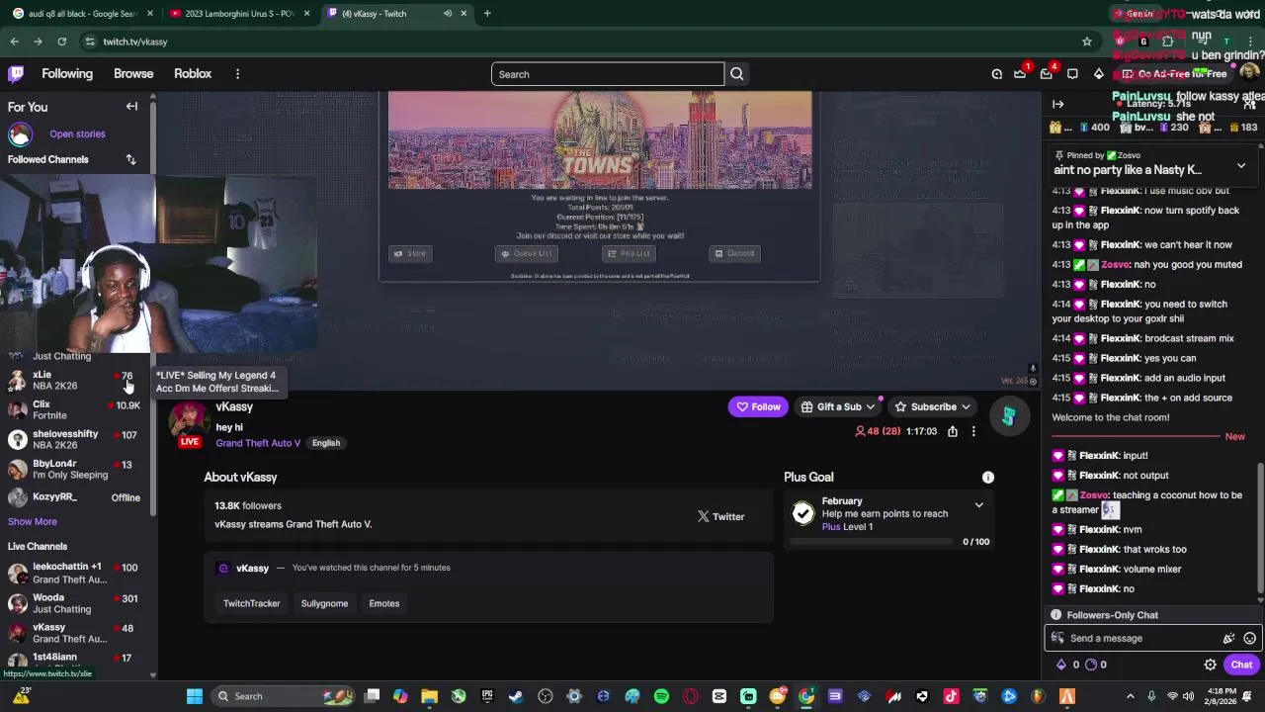The width and height of the screenshot is (1265, 712).
Task: Open the chat settings gear
Action: (x=1210, y=665)
